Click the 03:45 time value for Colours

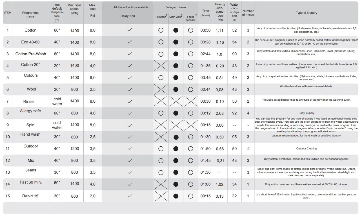point(205,78)
